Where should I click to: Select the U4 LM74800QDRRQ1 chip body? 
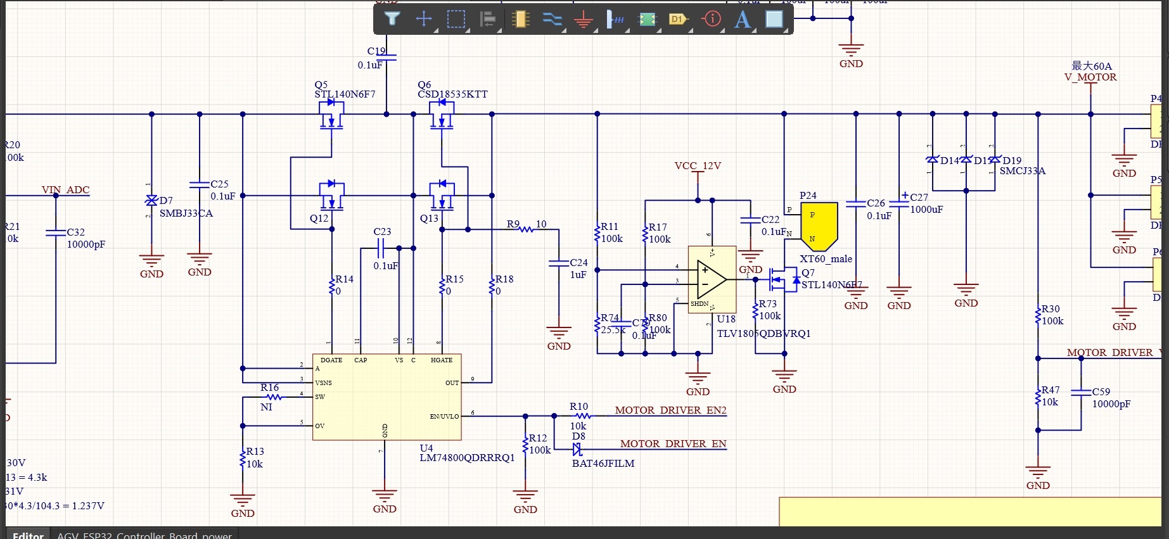pyautogui.click(x=387, y=396)
